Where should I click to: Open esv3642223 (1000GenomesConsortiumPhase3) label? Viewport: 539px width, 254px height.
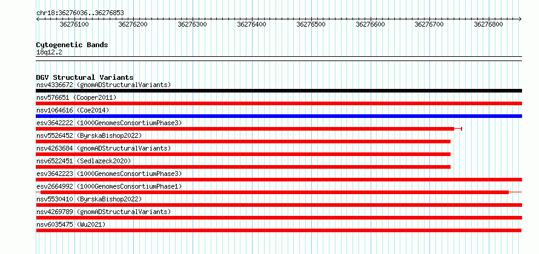pyautogui.click(x=109, y=174)
